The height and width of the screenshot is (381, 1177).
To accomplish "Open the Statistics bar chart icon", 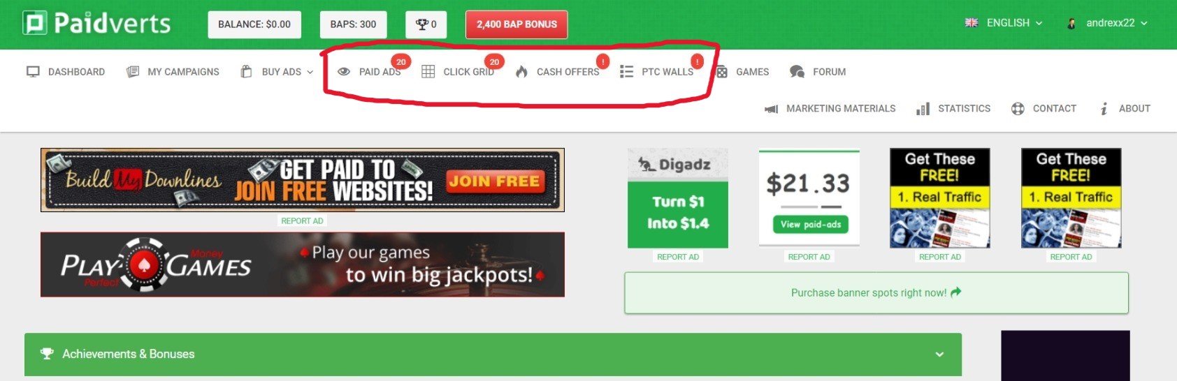I will click(923, 109).
